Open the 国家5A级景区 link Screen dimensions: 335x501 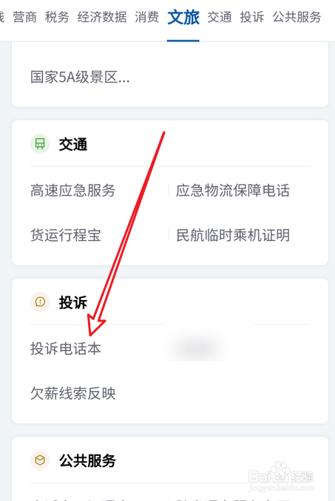pyautogui.click(x=80, y=77)
